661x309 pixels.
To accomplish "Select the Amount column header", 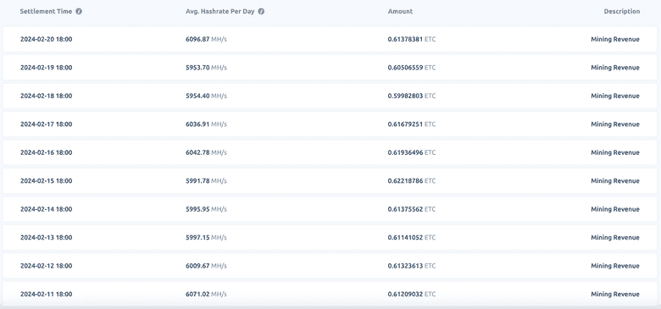I will (x=400, y=11).
